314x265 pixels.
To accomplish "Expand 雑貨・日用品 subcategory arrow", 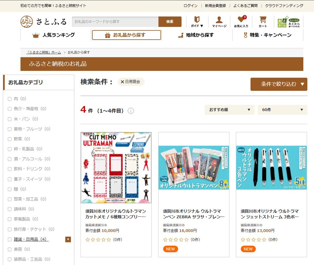I will 68,239.
